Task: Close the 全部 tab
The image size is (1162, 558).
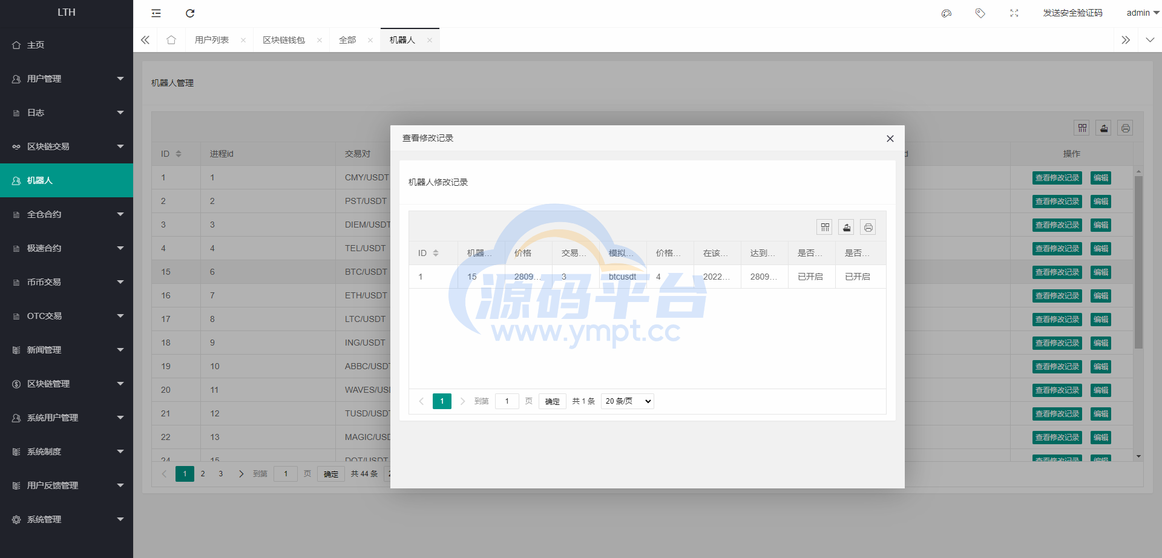Action: tap(370, 41)
